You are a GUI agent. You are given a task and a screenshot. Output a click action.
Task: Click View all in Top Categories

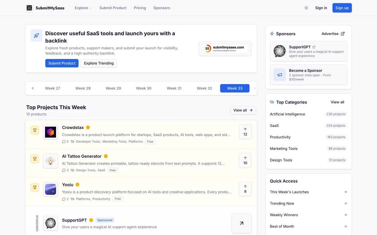click(338, 102)
